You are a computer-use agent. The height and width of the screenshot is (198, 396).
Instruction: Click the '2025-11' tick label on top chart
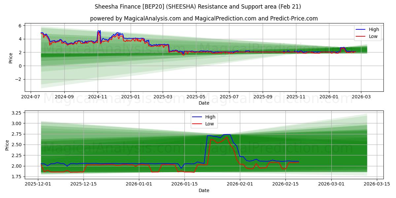pos(296,97)
